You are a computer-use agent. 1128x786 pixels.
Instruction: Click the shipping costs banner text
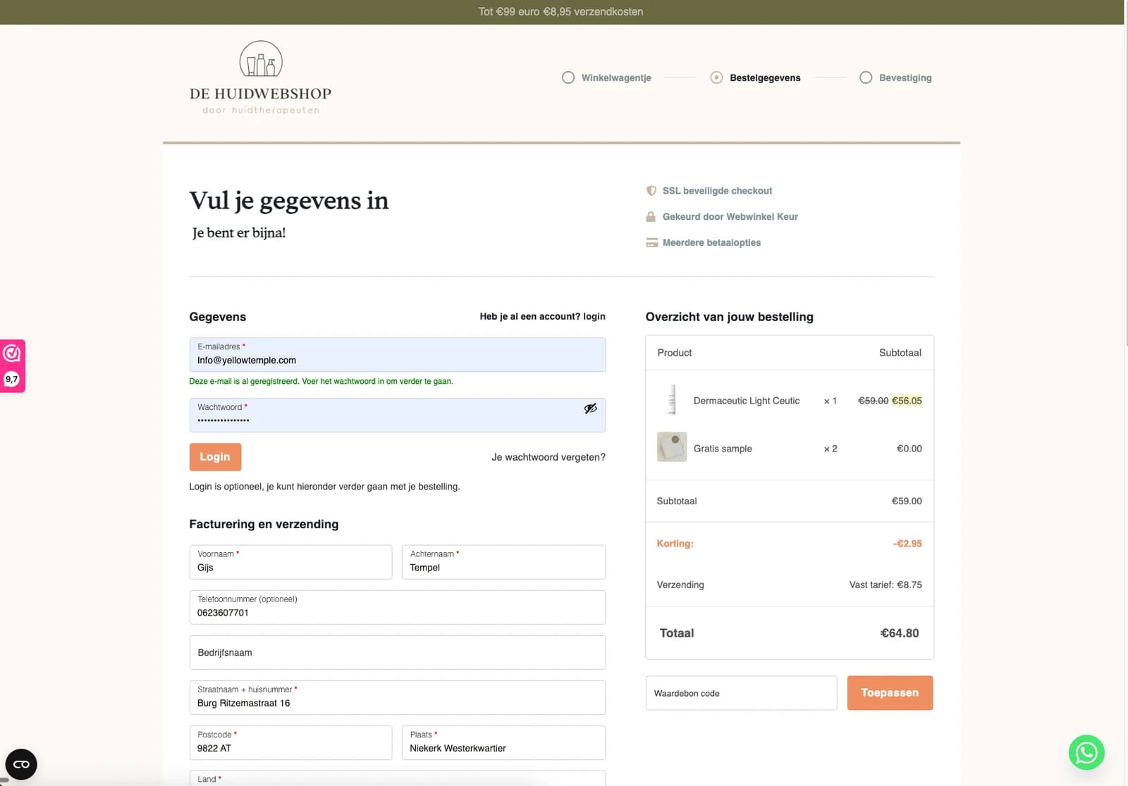click(x=560, y=12)
